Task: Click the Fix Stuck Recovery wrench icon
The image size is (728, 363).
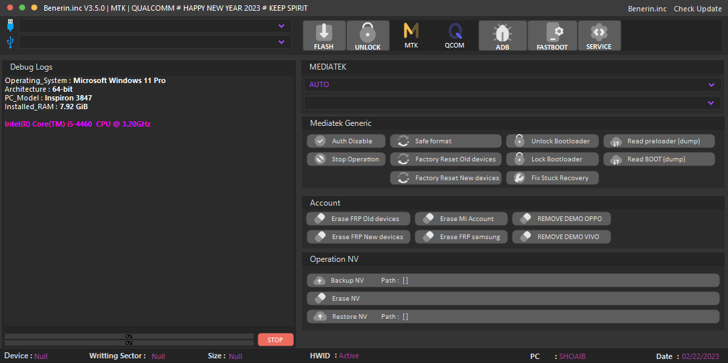Action: tap(519, 177)
